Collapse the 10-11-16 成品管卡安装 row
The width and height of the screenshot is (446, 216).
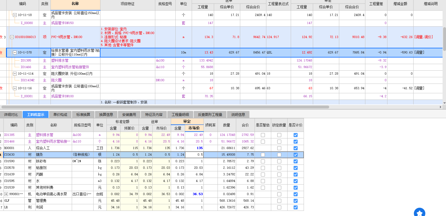click(15, 88)
